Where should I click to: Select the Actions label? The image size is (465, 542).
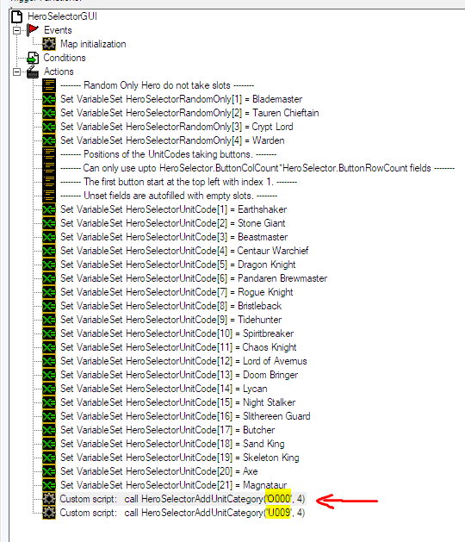tap(59, 72)
